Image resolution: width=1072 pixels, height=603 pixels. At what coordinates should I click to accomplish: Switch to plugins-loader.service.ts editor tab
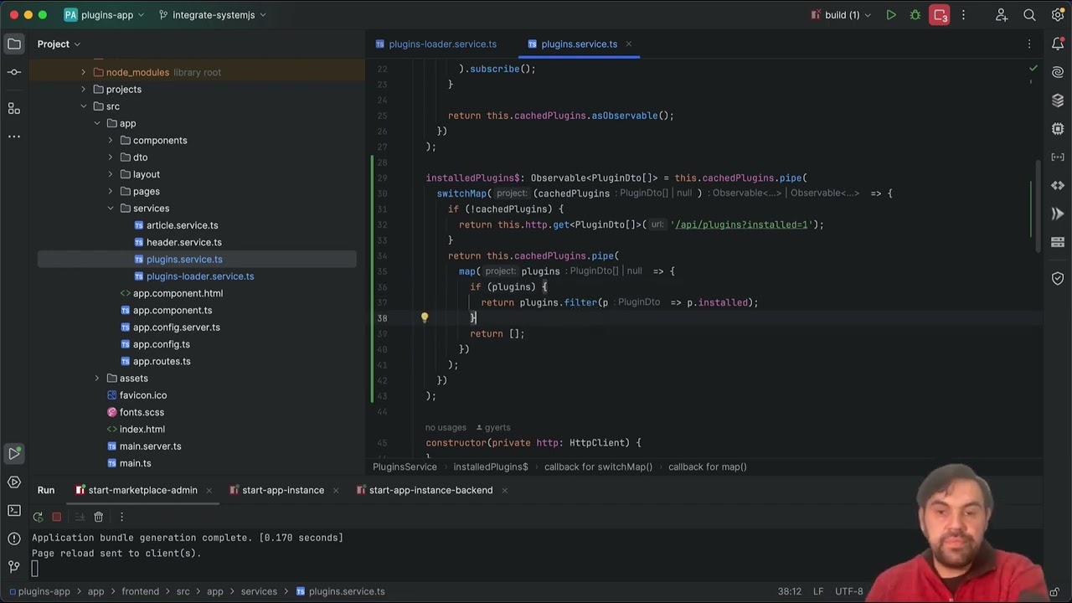[436, 44]
